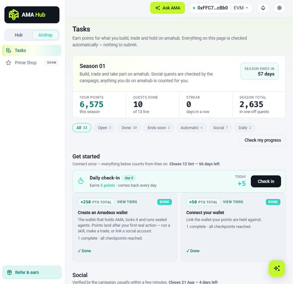Click the Social section heading
The height and width of the screenshot is (284, 293).
[80, 275]
